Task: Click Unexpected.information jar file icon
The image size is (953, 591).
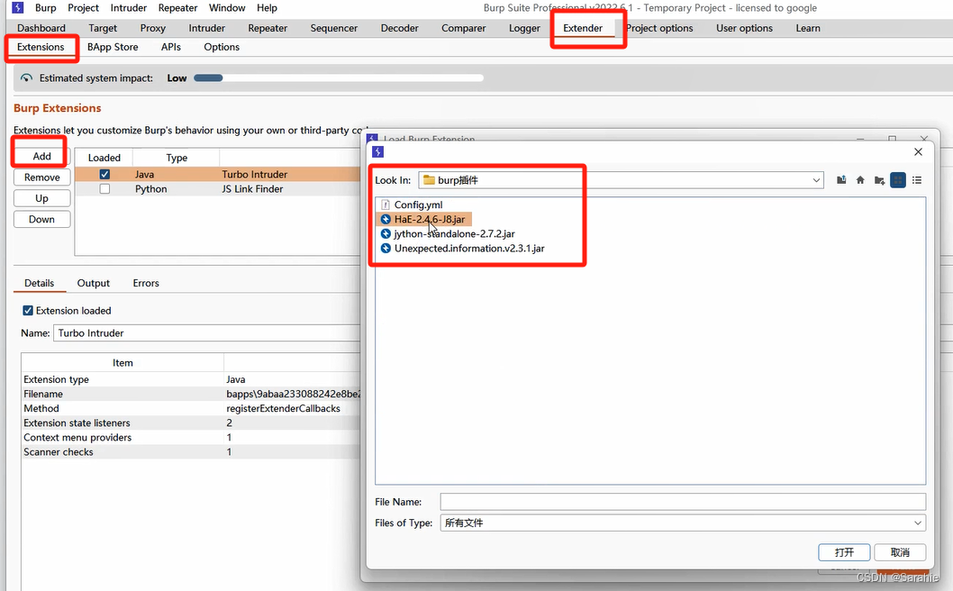Action: [x=386, y=249]
